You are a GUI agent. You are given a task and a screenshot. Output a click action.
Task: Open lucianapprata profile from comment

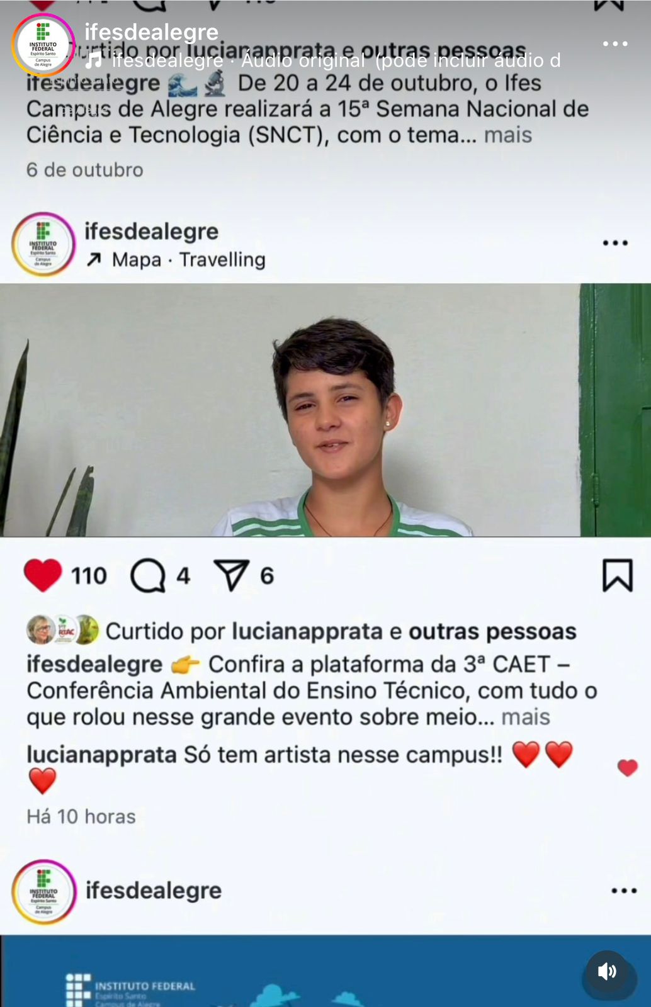tap(101, 755)
